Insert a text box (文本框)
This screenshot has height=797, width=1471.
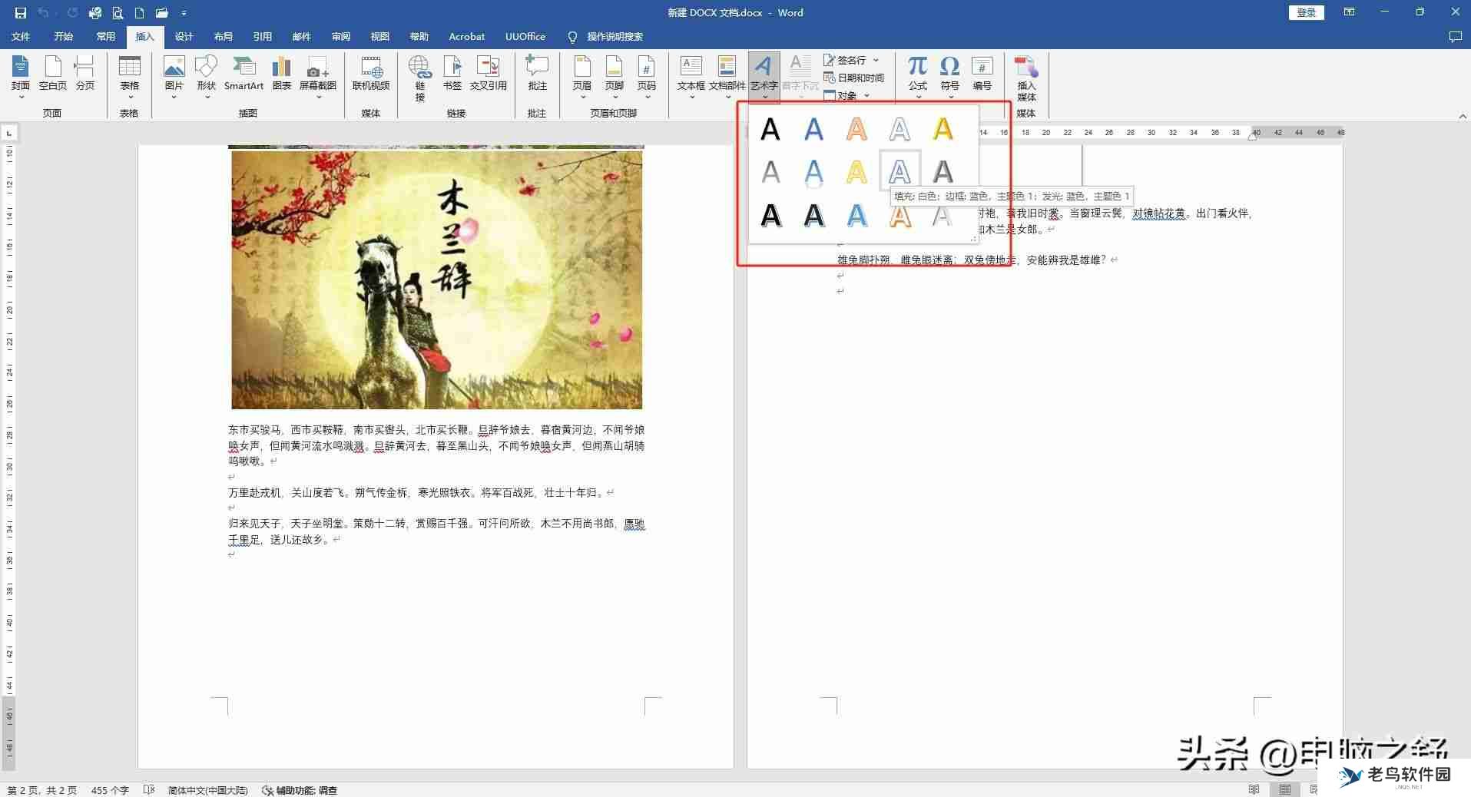[691, 78]
